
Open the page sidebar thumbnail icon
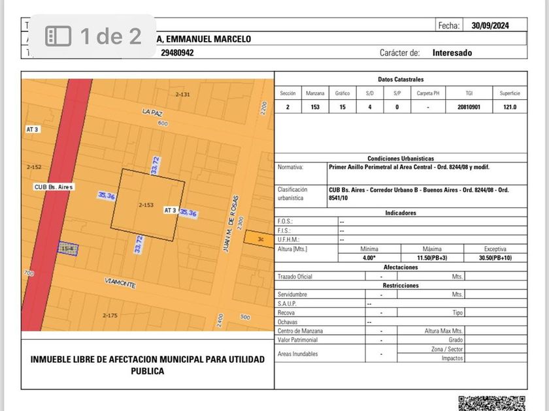click(58, 36)
